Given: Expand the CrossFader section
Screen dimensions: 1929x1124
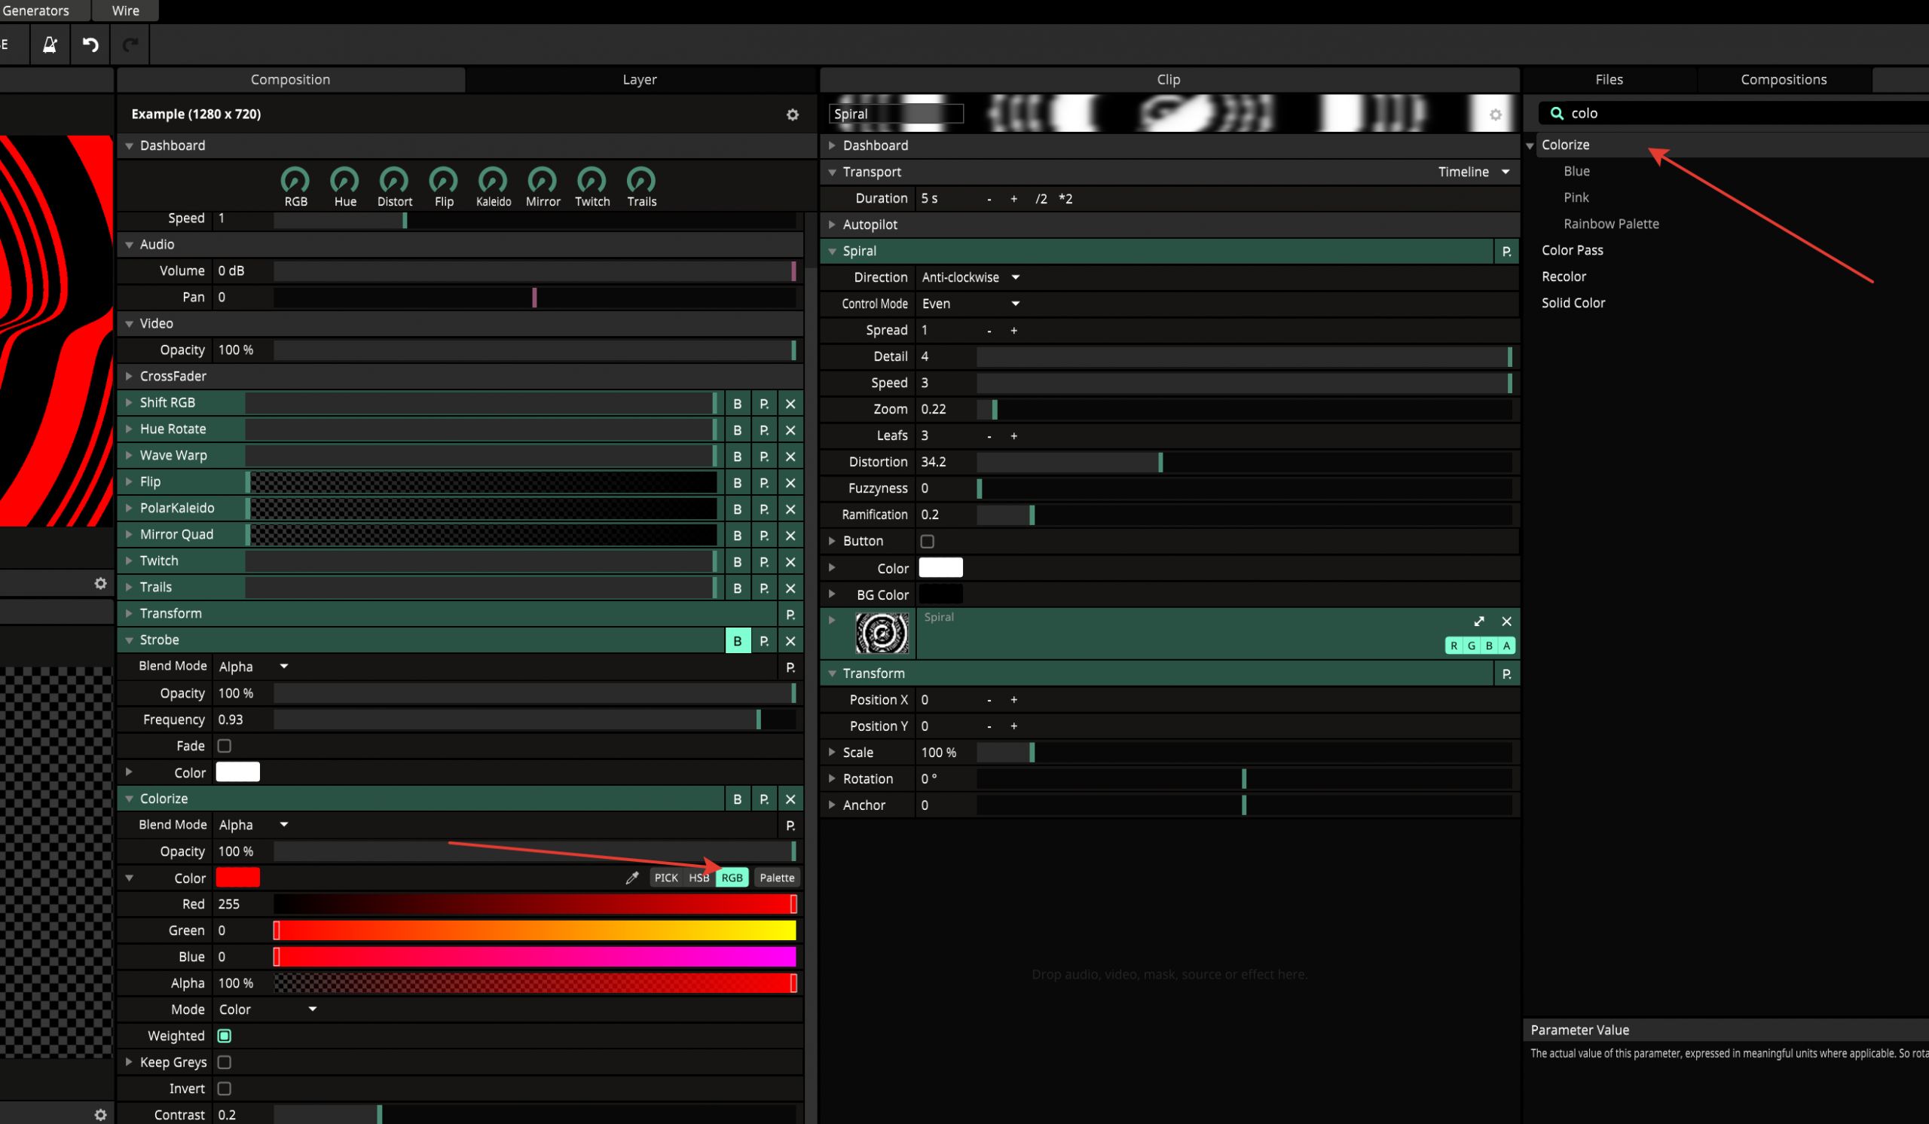Looking at the screenshot, I should coord(129,377).
